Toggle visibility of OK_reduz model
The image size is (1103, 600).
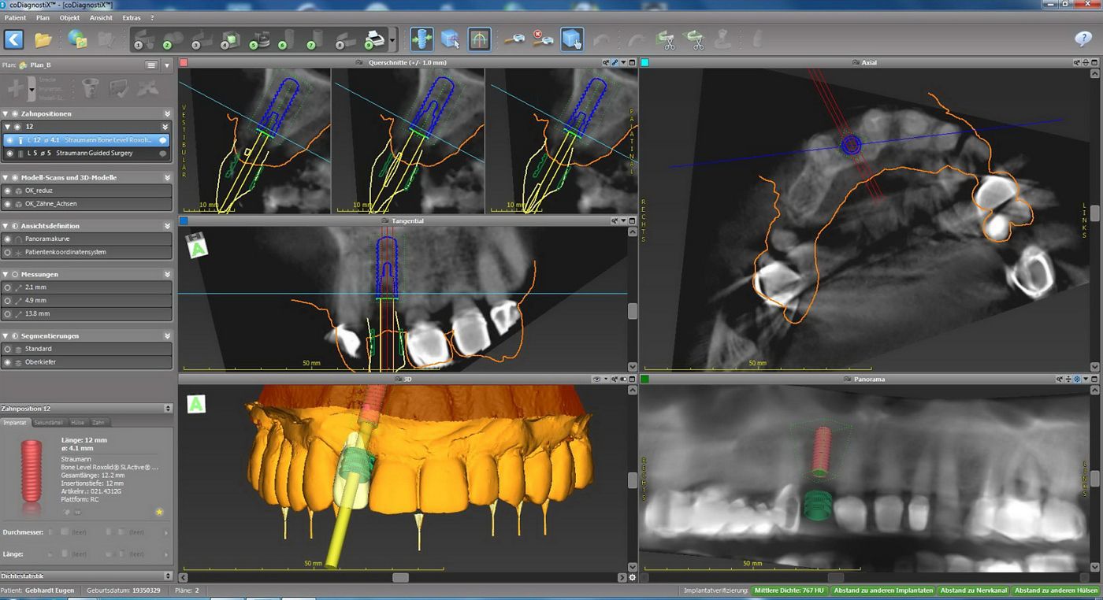pos(8,191)
